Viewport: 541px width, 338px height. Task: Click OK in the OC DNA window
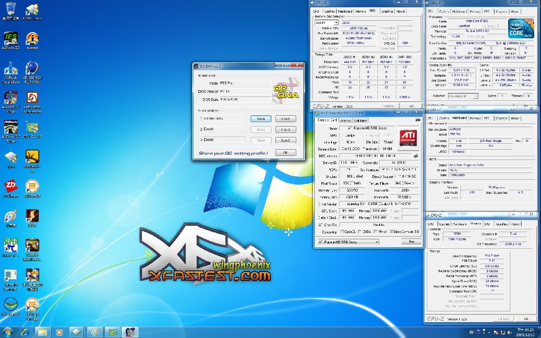[x=285, y=153]
